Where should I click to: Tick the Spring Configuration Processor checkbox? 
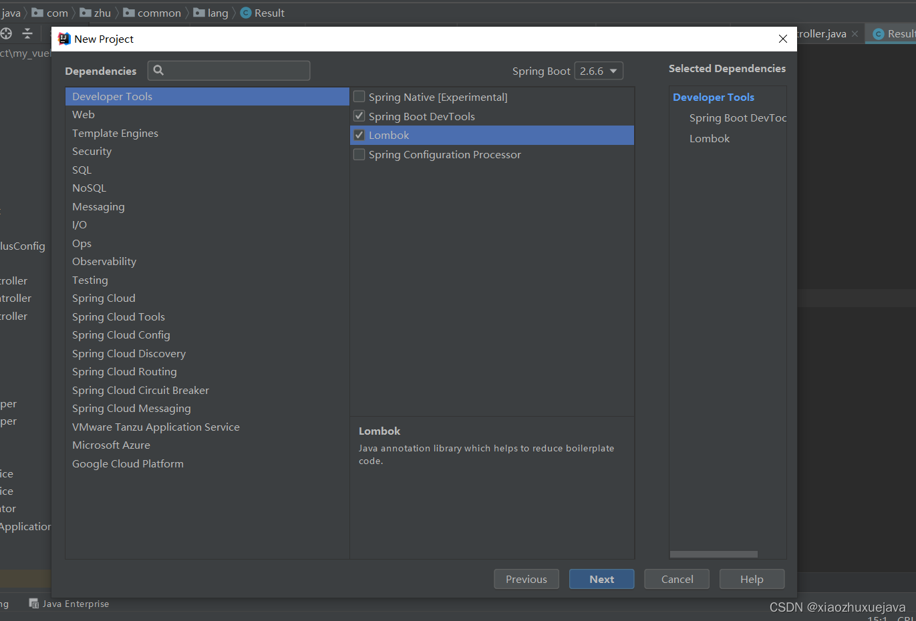[x=359, y=154]
